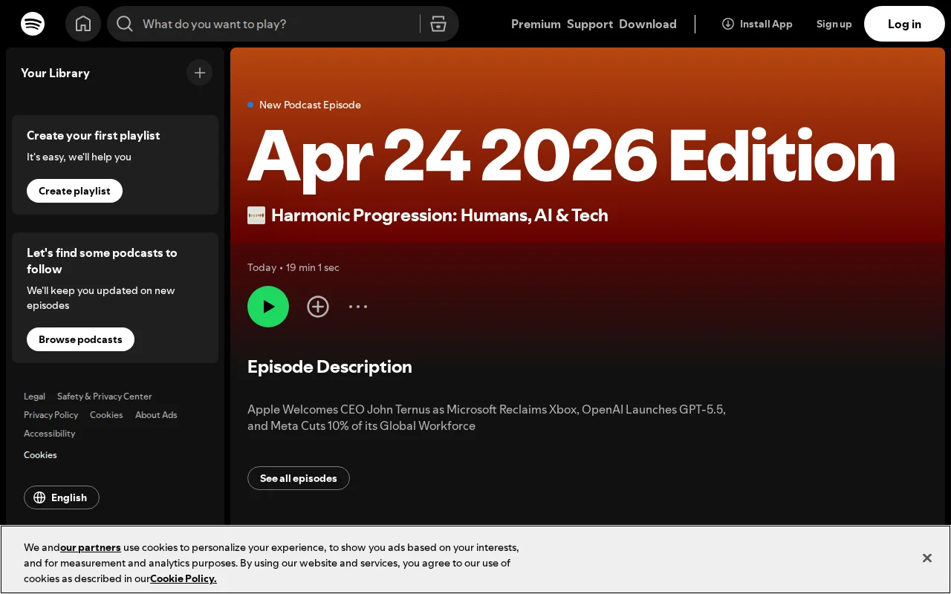The width and height of the screenshot is (951, 594).
Task: Click the Apr 24 2026 Edition title
Action: point(571,155)
